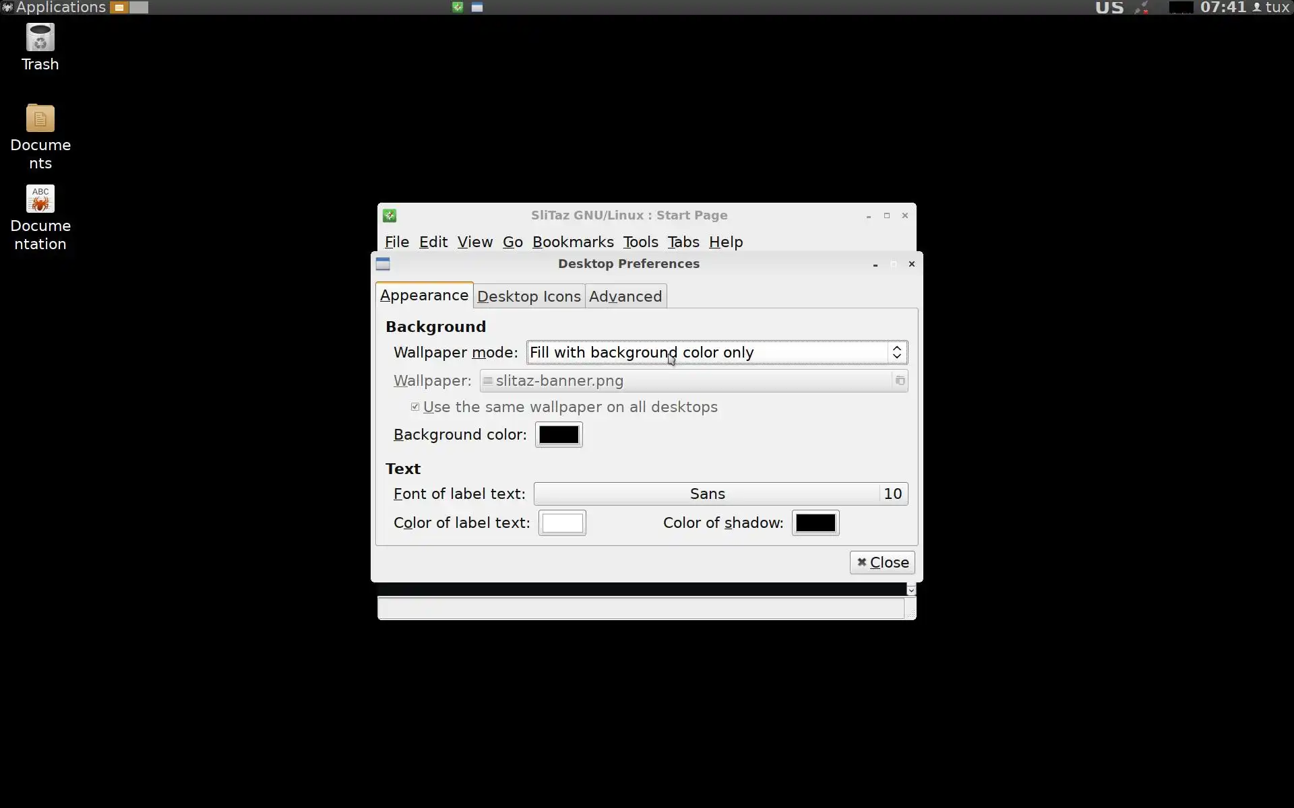Click the Desktop Preferences task icon in the top panel
The width and height of the screenshot is (1294, 808).
coord(477,7)
